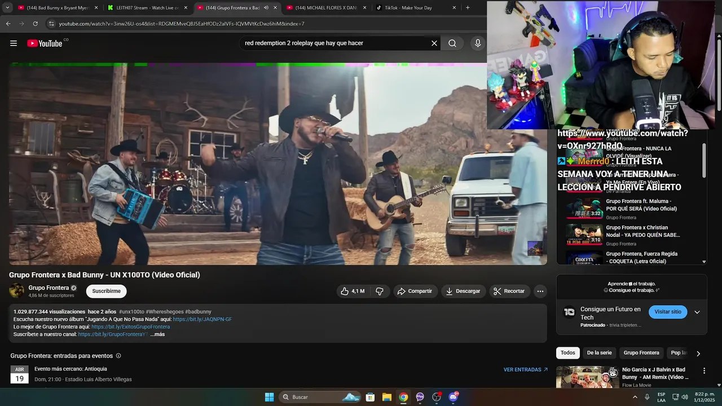This screenshot has width=722, height=406.
Task: Show hidden system tray icons
Action: [x=635, y=397]
